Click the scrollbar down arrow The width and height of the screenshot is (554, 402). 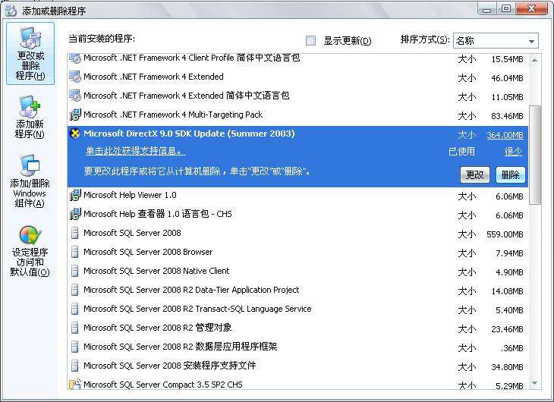pyautogui.click(x=535, y=383)
